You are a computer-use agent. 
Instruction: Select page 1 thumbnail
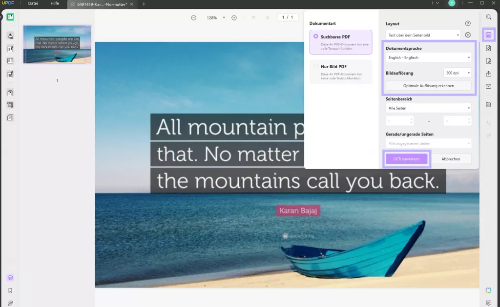[x=57, y=44]
